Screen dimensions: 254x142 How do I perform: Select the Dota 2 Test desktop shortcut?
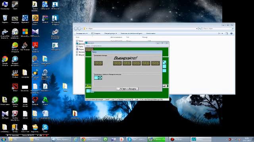coord(25,128)
